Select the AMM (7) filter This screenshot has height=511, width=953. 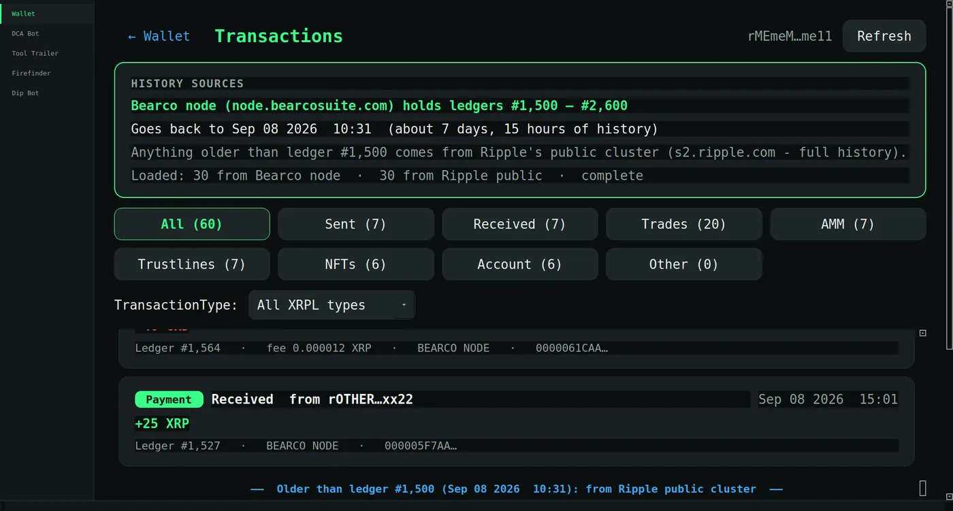click(x=847, y=224)
